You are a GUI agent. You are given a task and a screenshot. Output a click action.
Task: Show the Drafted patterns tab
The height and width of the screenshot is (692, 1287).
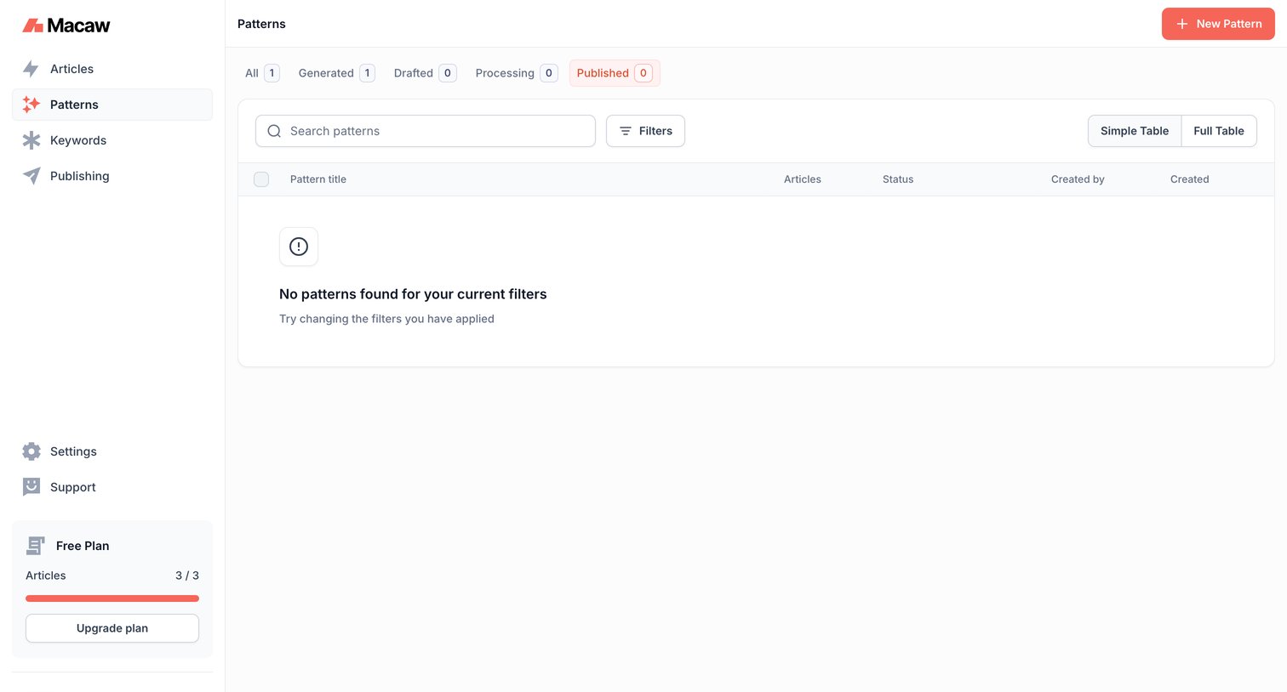tap(425, 73)
